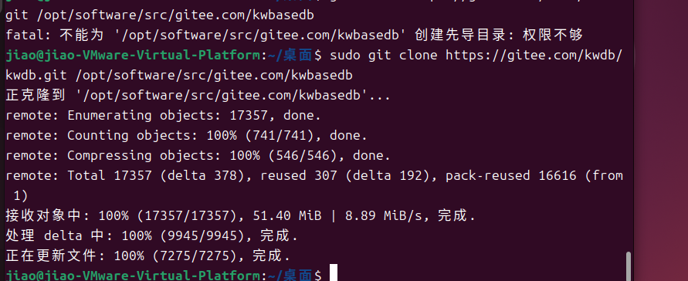Click the 'Counting objects: 100% (741/741)' line

(x=187, y=135)
